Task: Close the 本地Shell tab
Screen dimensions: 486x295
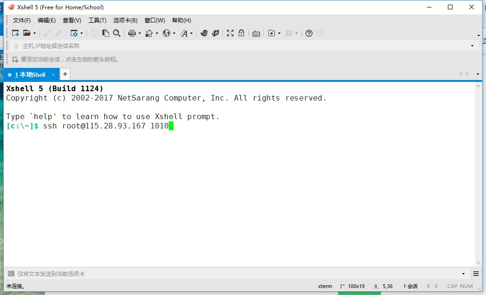Action: [x=53, y=75]
